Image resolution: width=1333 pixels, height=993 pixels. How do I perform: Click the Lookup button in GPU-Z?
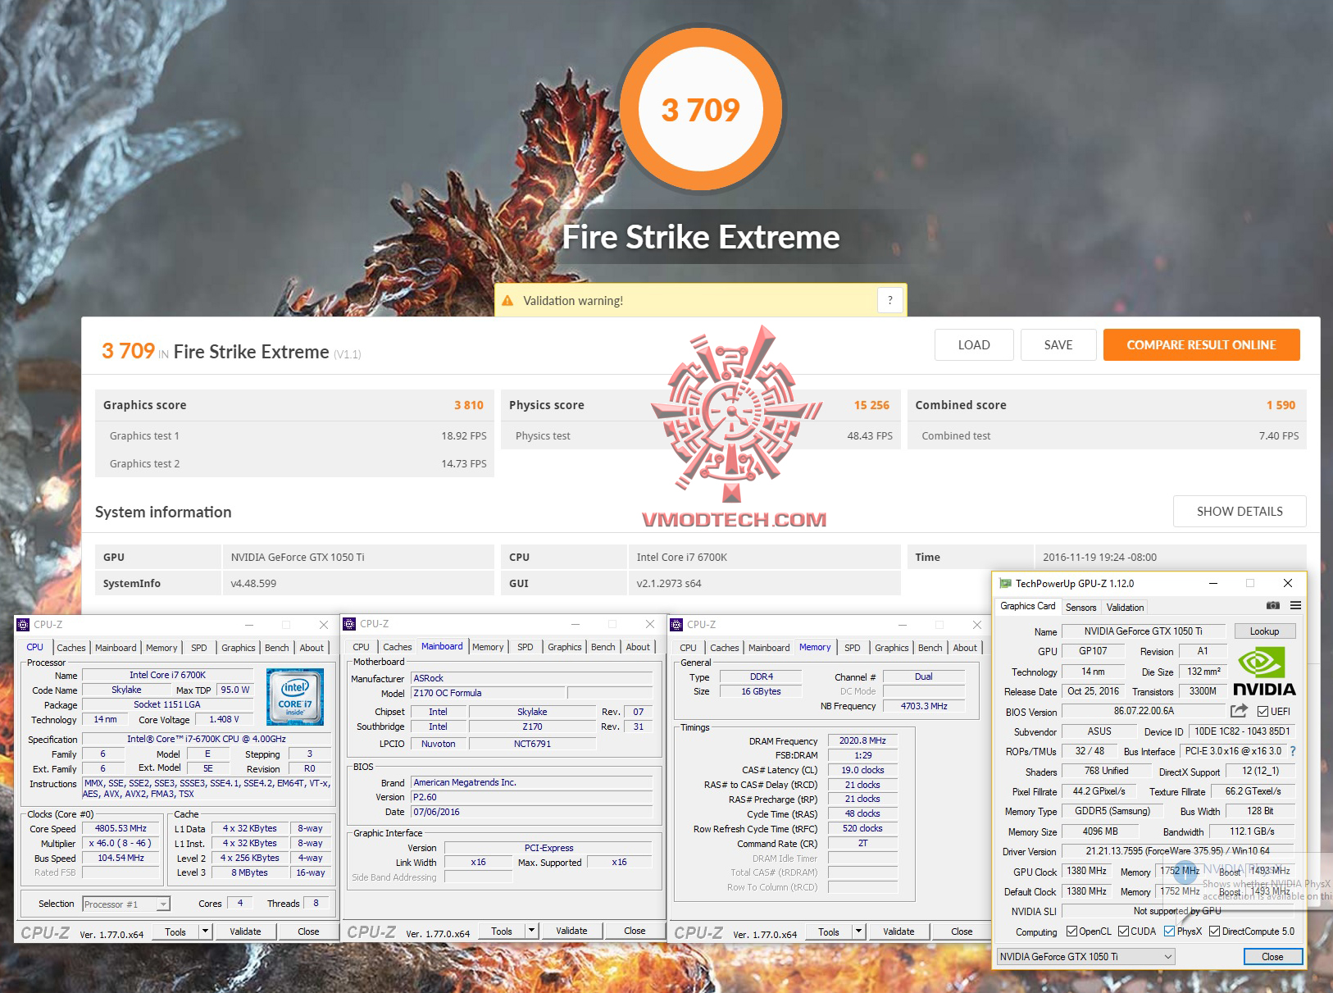point(1264,631)
